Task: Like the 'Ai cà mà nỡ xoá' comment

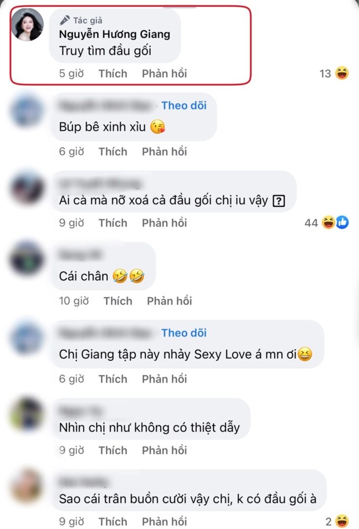Action: pyautogui.click(x=113, y=223)
